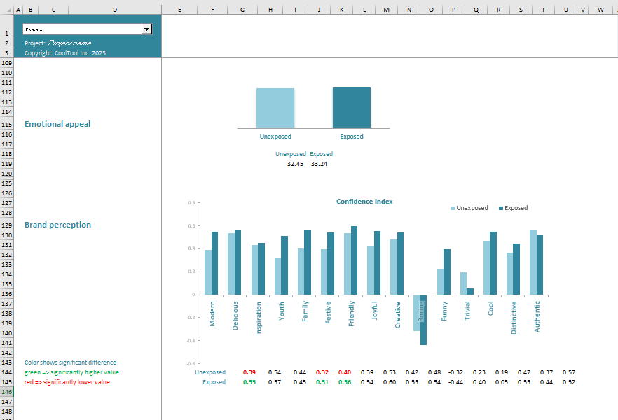Open the Female dropdown arrow
618x420 pixels.
pos(146,29)
